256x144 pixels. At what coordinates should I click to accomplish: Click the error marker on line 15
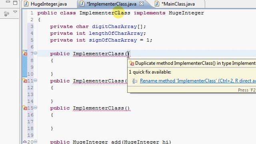(x=25, y=108)
